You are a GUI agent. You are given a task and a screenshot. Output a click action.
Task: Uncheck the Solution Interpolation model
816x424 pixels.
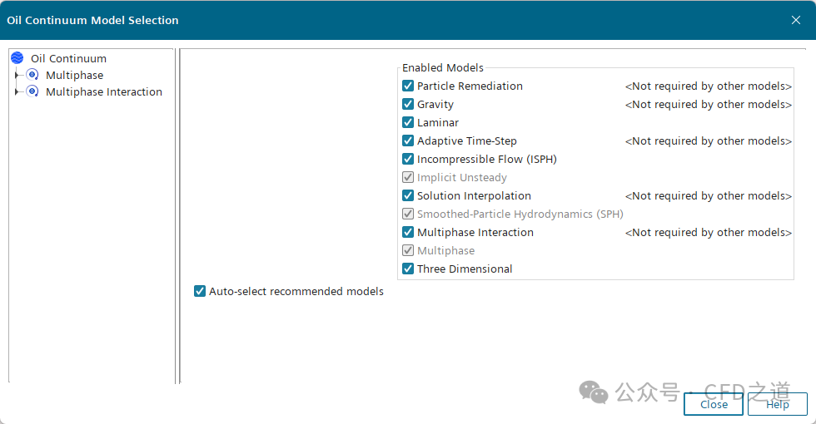click(408, 195)
